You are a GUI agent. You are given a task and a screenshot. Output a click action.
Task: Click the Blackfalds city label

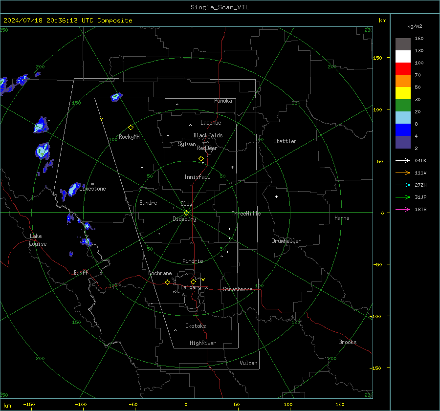point(208,135)
